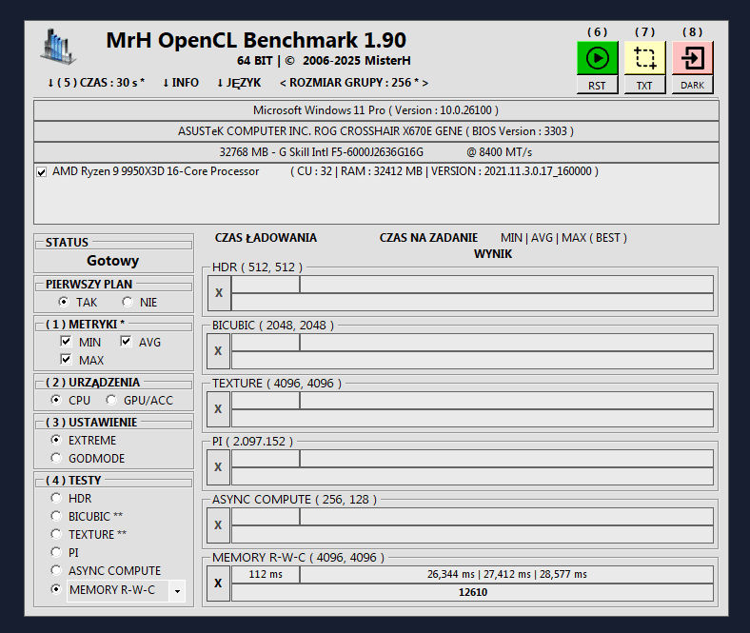Click the BICUBIC result bar
The width and height of the screenshot is (750, 633).
click(473, 360)
